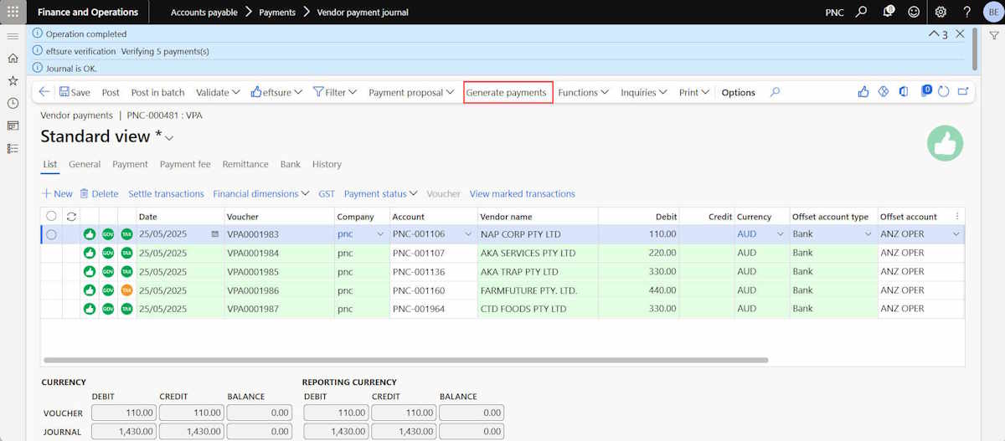Click vendor name AKA TRAP PTY LTD
This screenshot has height=441, width=1005.
coord(519,271)
